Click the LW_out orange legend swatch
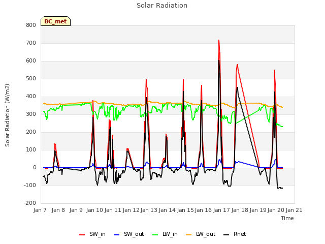 [188, 235]
